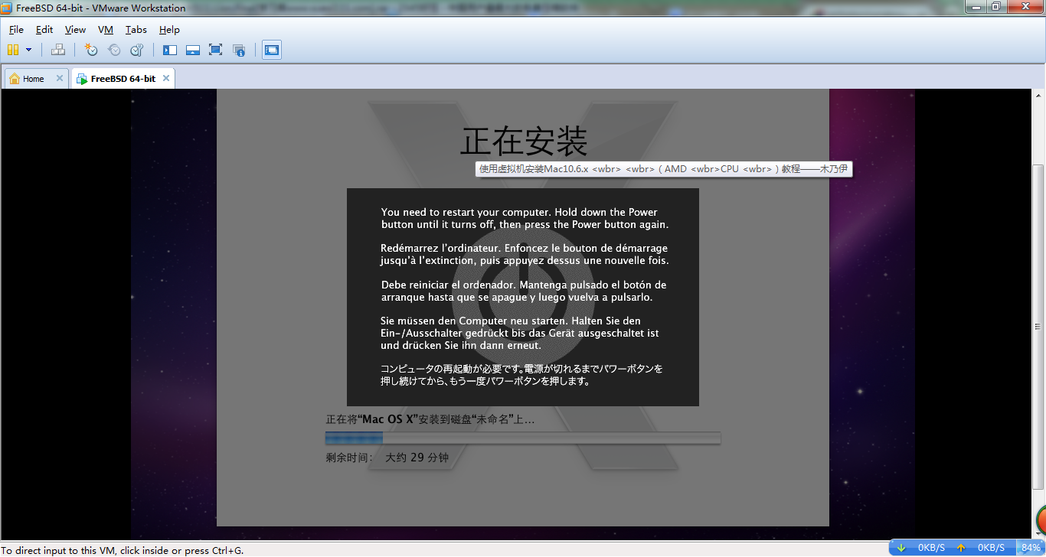Click the 'To direct input to this VM' status text
The width and height of the screenshot is (1046, 557).
(x=123, y=550)
